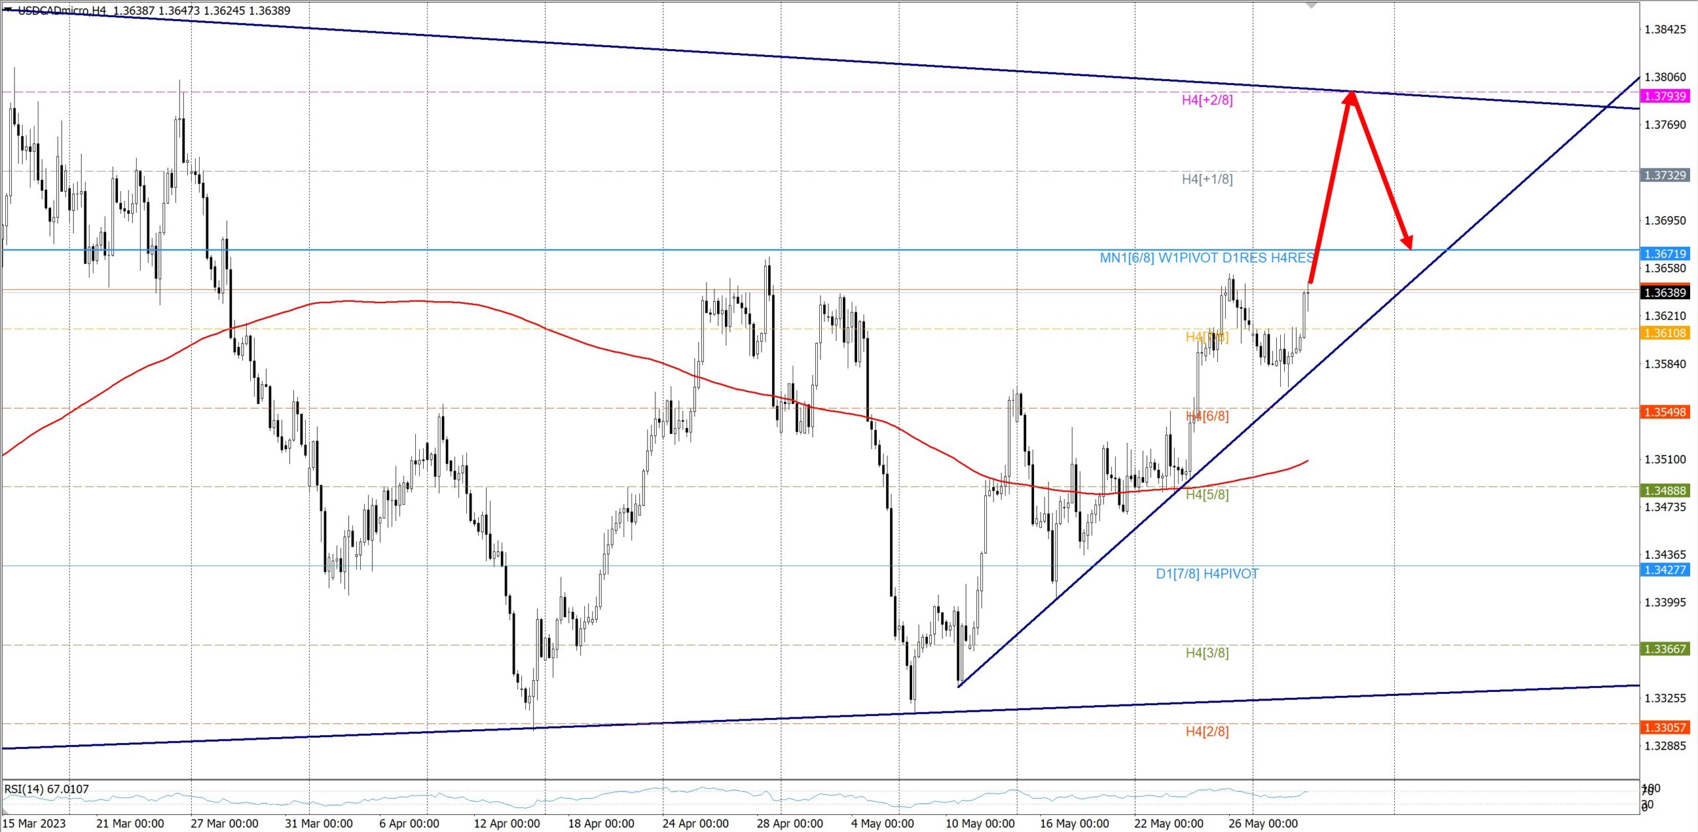
Task: Click the H4[2/8] orange level label
Action: (x=1207, y=732)
